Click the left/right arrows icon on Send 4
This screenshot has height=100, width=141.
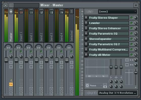click(61, 67)
